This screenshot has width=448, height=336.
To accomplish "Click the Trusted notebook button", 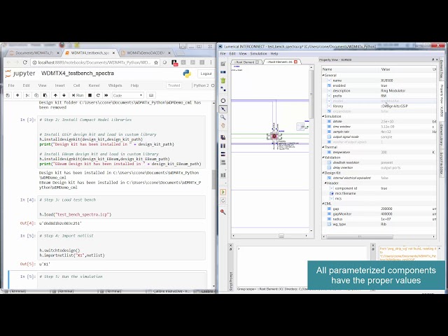I will click(x=174, y=85).
